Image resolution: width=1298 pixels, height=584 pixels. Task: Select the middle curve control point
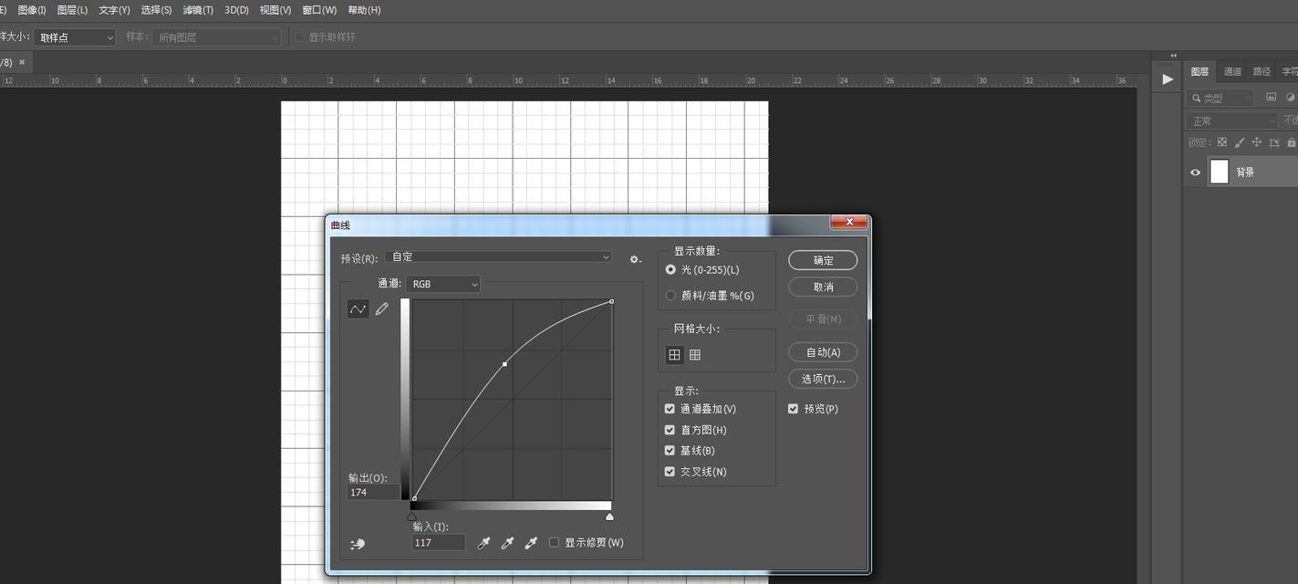click(x=504, y=364)
